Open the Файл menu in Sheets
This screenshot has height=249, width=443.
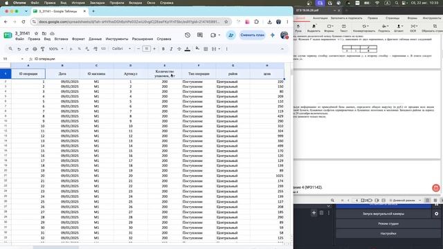click(x=19, y=39)
